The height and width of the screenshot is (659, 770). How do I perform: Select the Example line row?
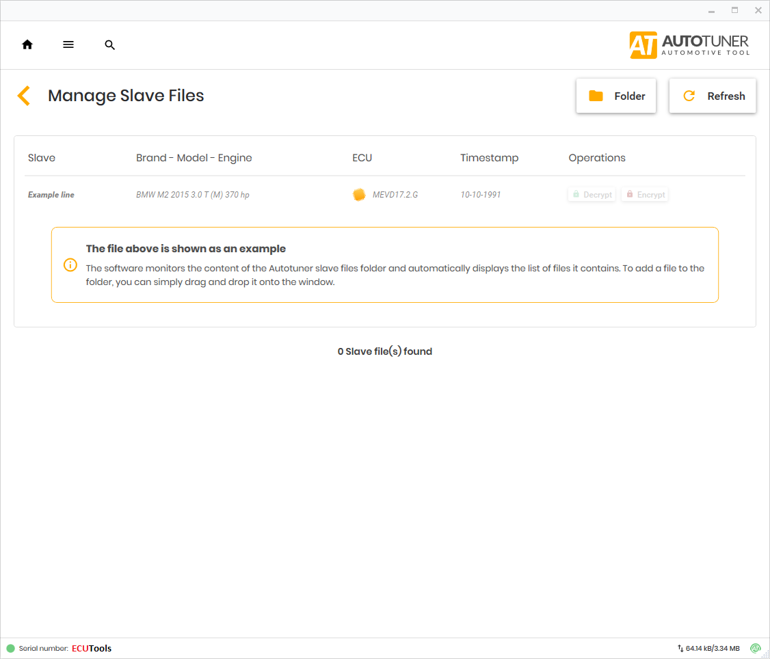[x=51, y=195]
